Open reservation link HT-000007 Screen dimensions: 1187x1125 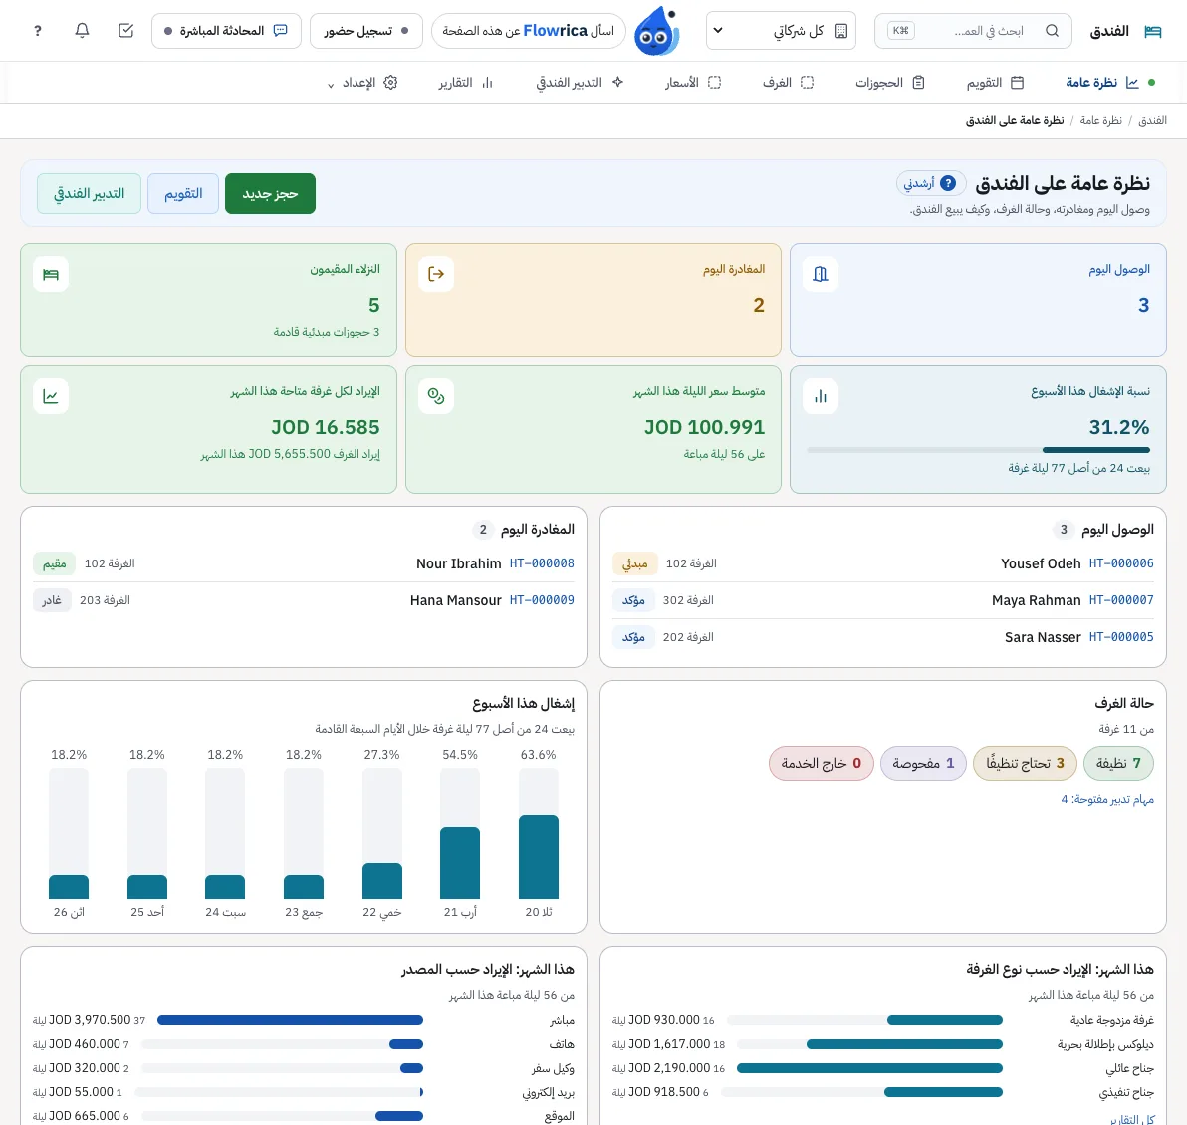tap(1121, 600)
